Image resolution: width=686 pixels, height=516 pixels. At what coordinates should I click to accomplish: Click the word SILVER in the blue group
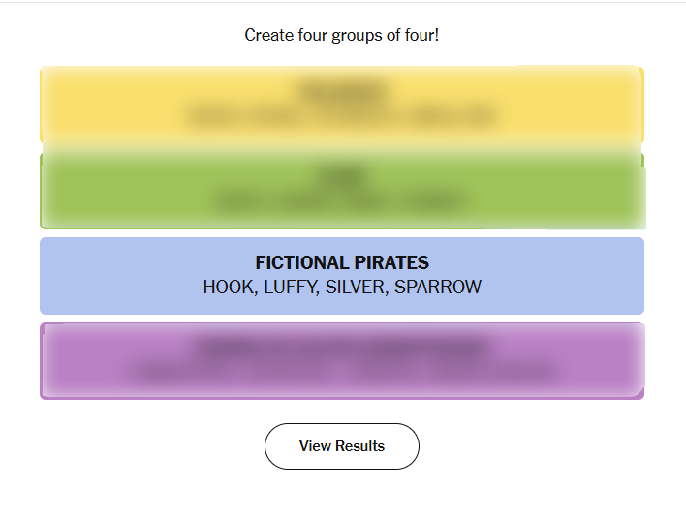pyautogui.click(x=355, y=288)
